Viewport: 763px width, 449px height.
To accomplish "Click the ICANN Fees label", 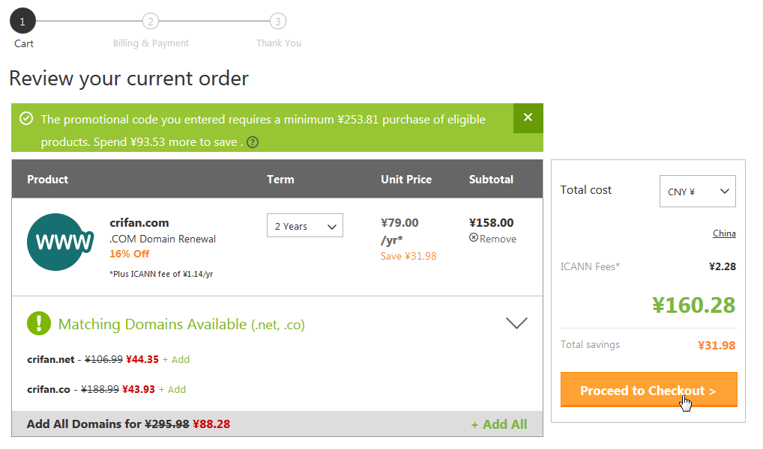I will (x=590, y=266).
